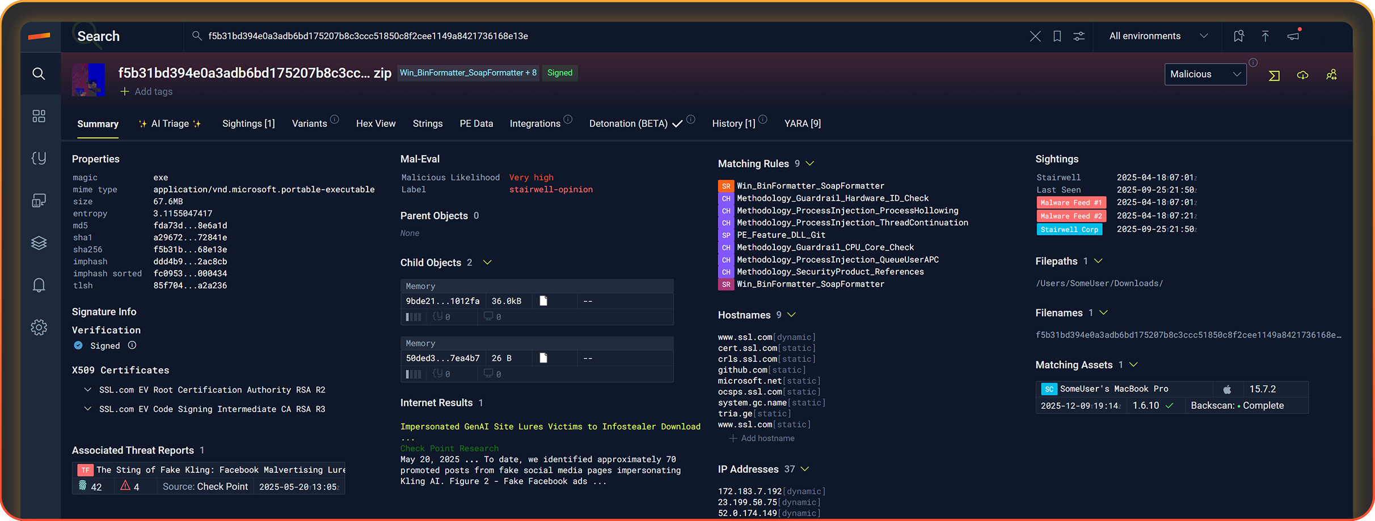Screen dimensions: 1375x521
Task: Open the Impersonated GenAI Site Lures link
Action: click(x=550, y=426)
